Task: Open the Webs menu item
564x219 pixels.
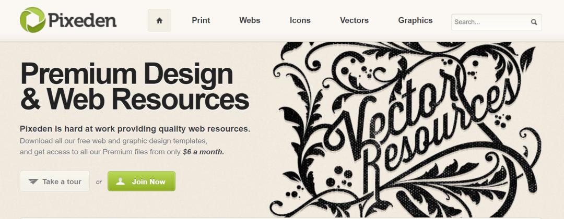Action: [250, 20]
